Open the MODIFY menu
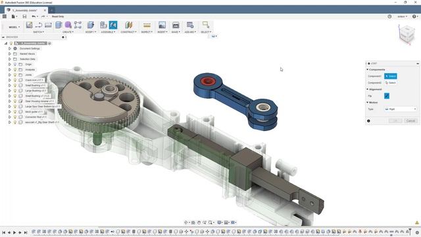 click(x=91, y=32)
